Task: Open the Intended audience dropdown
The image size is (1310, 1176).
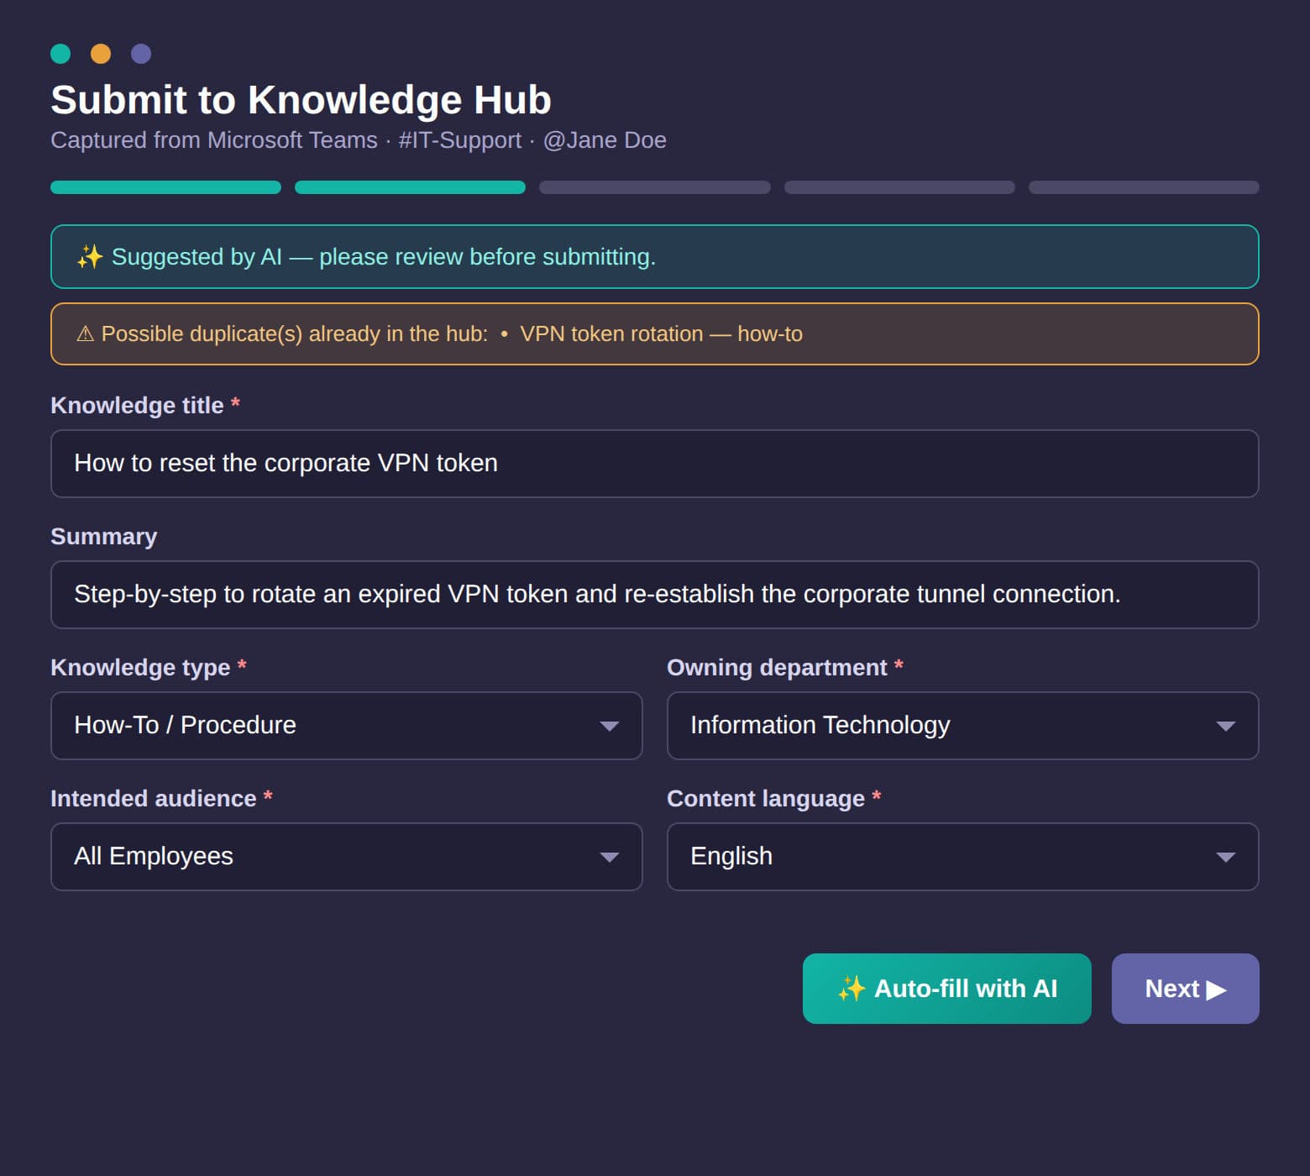Action: click(347, 857)
